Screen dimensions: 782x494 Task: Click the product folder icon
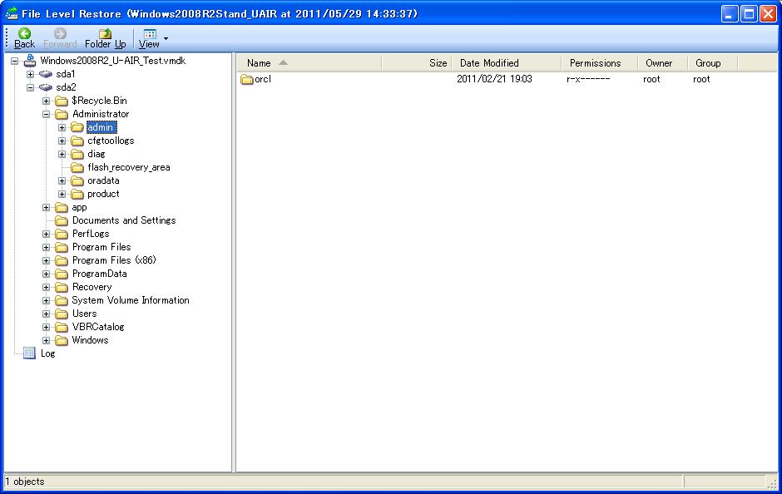[77, 194]
